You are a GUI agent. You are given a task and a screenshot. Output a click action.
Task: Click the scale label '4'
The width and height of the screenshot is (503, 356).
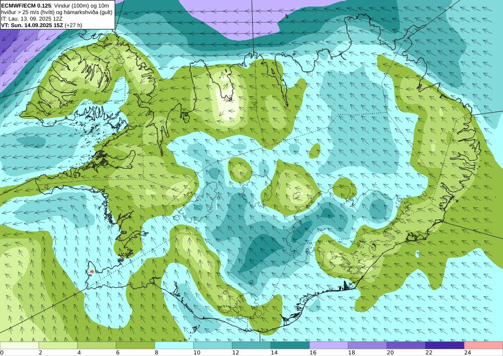(x=79, y=352)
